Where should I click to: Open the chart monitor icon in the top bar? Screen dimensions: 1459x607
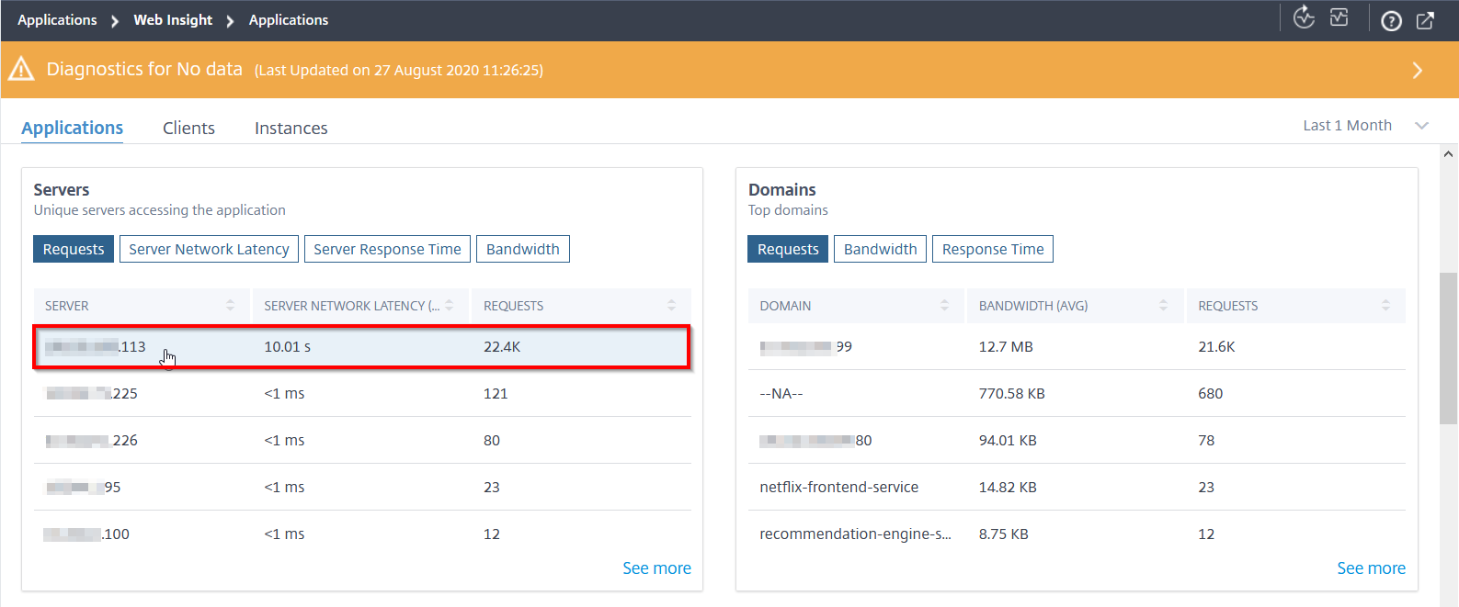click(x=1339, y=17)
